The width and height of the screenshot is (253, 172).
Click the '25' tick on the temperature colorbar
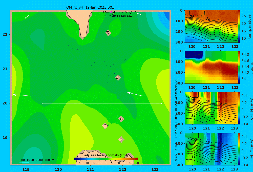point(243,16)
